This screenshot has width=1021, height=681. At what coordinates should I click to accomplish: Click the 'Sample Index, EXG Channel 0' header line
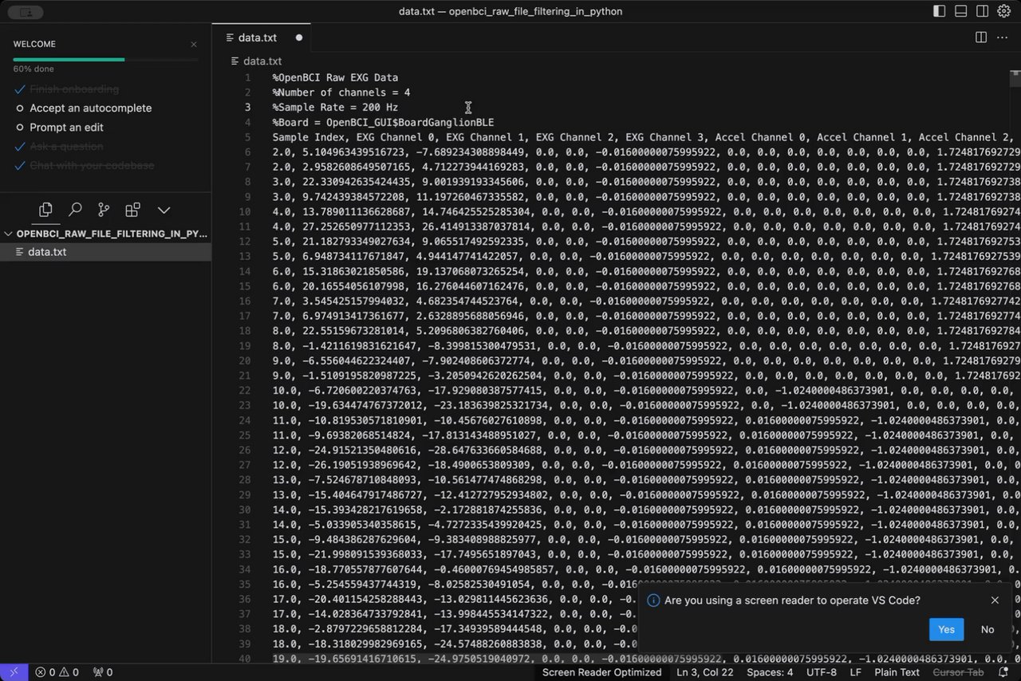[646, 137]
